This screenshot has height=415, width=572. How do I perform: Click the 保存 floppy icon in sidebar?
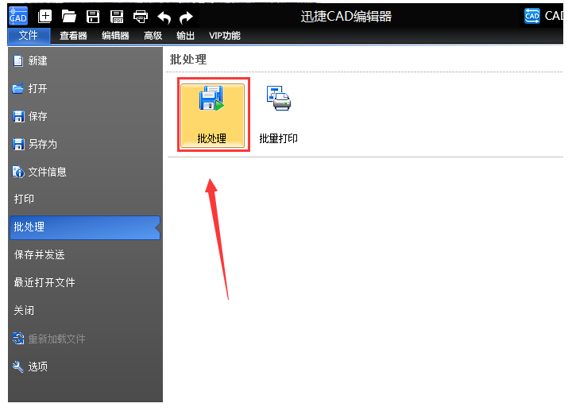[18, 116]
